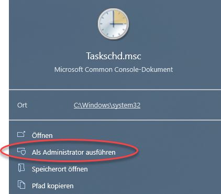Click the open-in-new-window icon beside Öffnen

[21, 134]
